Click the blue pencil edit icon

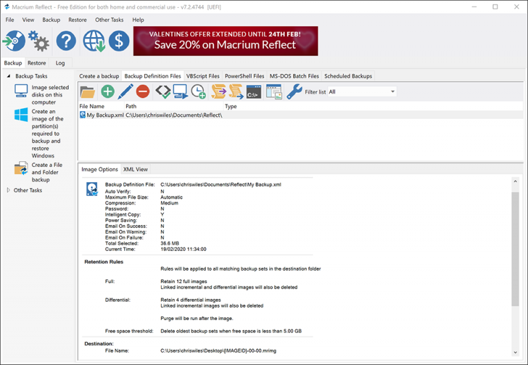125,92
